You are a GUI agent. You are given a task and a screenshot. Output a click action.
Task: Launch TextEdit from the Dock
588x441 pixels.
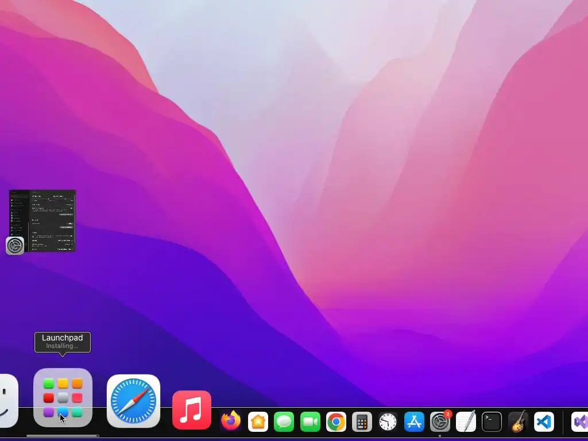466,421
